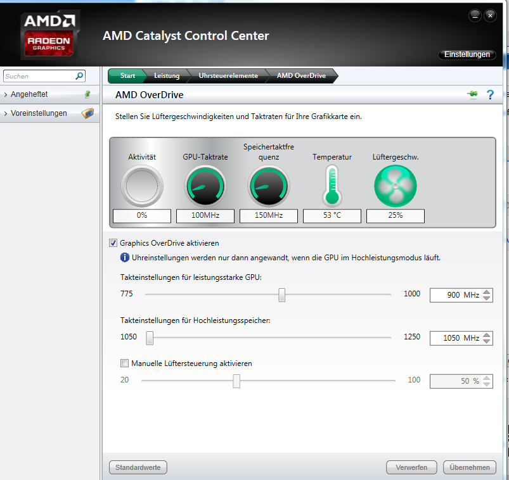Click the GPU-Taktrate gauge dial
The height and width of the screenshot is (480, 509).
(x=205, y=186)
